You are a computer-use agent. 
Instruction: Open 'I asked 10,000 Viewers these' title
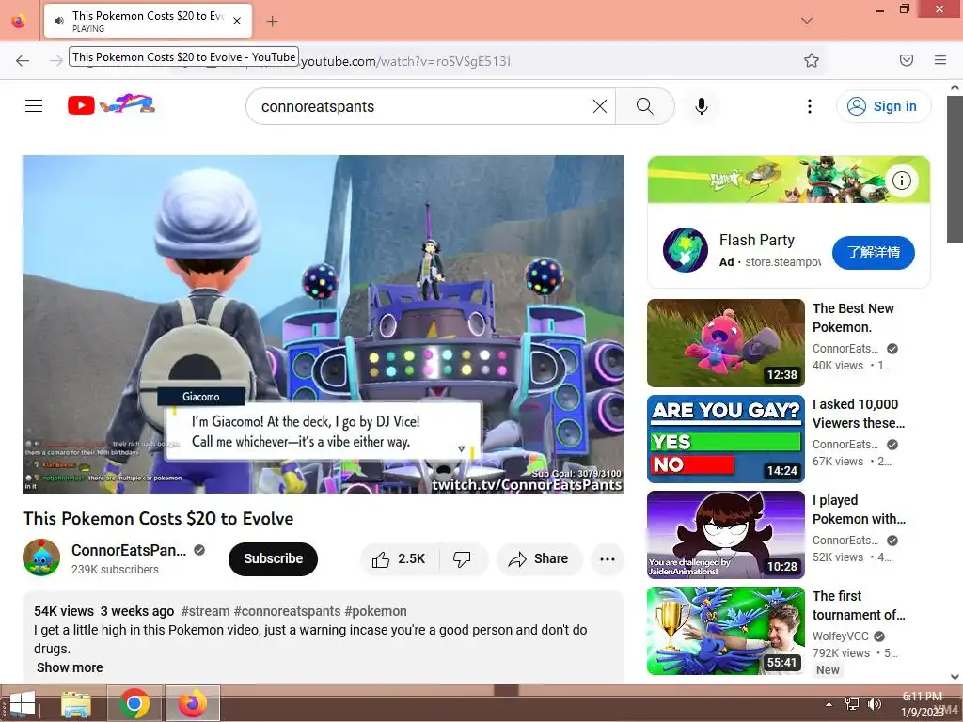[x=859, y=414]
